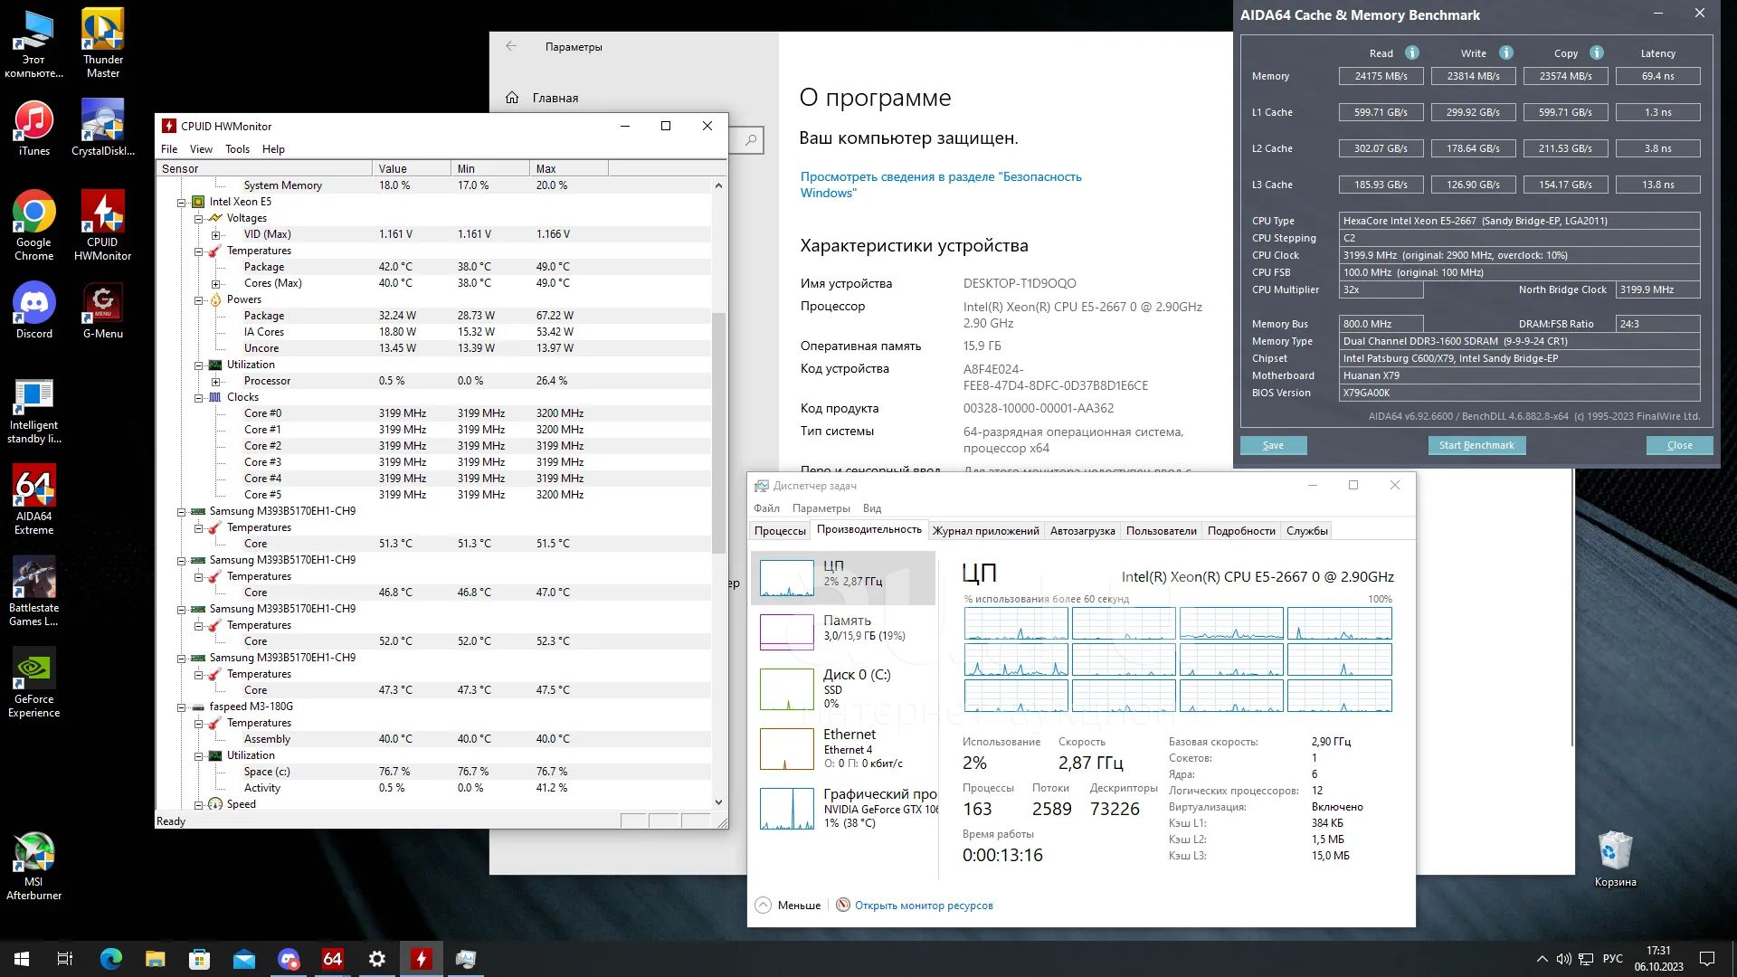Open Battlestate Games Launcher icon
1737x977 pixels.
[x=33, y=592]
